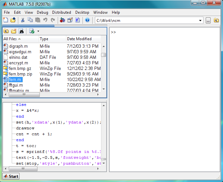Create new folder in Current Directory panel

pyautogui.click(x=14, y=31)
